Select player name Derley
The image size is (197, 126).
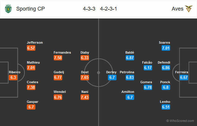111,72
